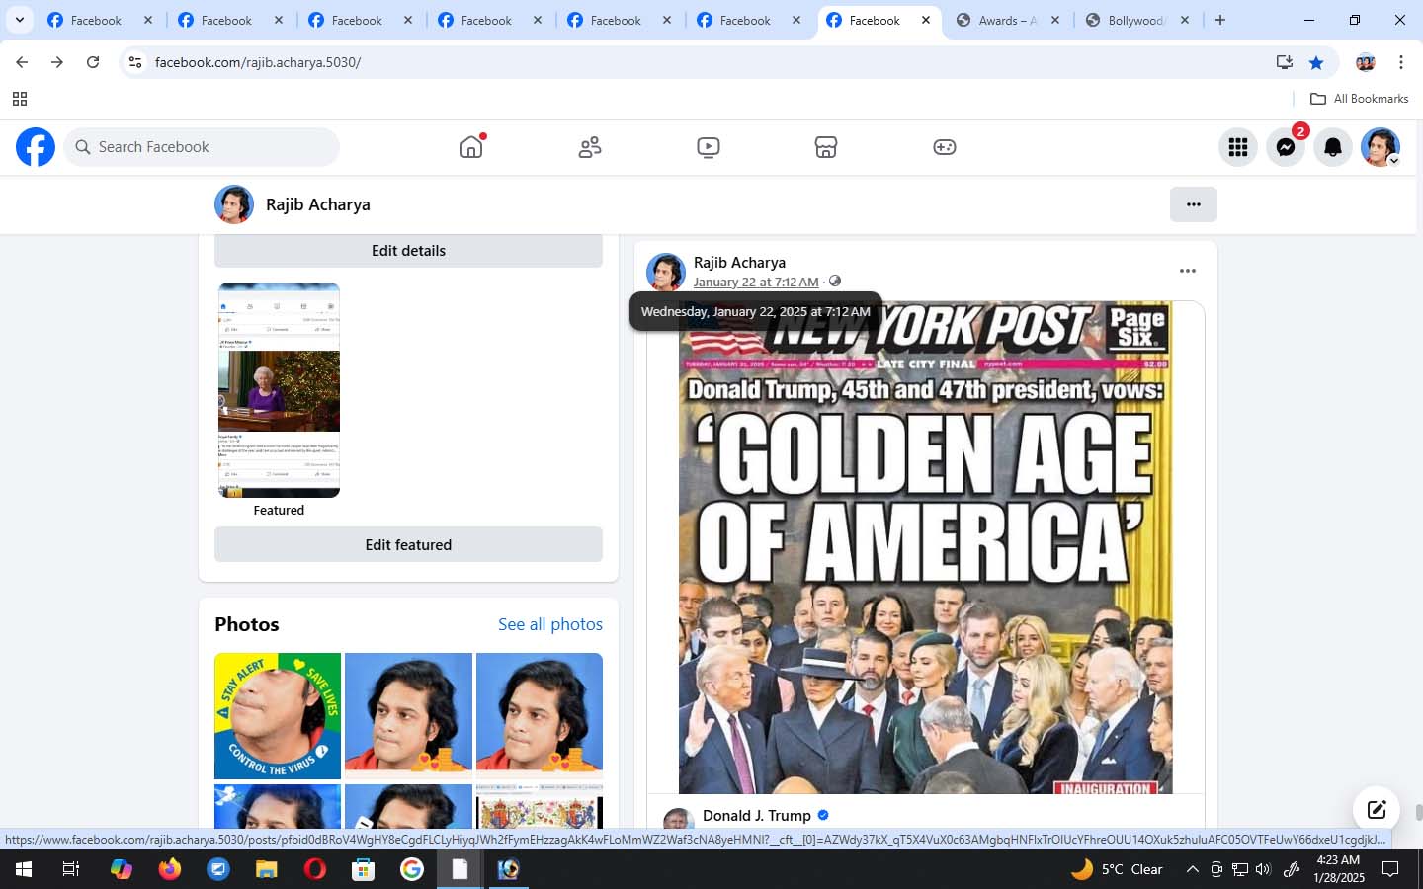Open a new browser tab
The image size is (1423, 889).
point(1220,20)
